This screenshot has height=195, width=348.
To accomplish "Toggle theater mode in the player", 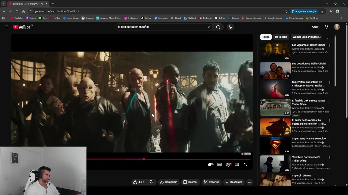I will pos(237,165).
